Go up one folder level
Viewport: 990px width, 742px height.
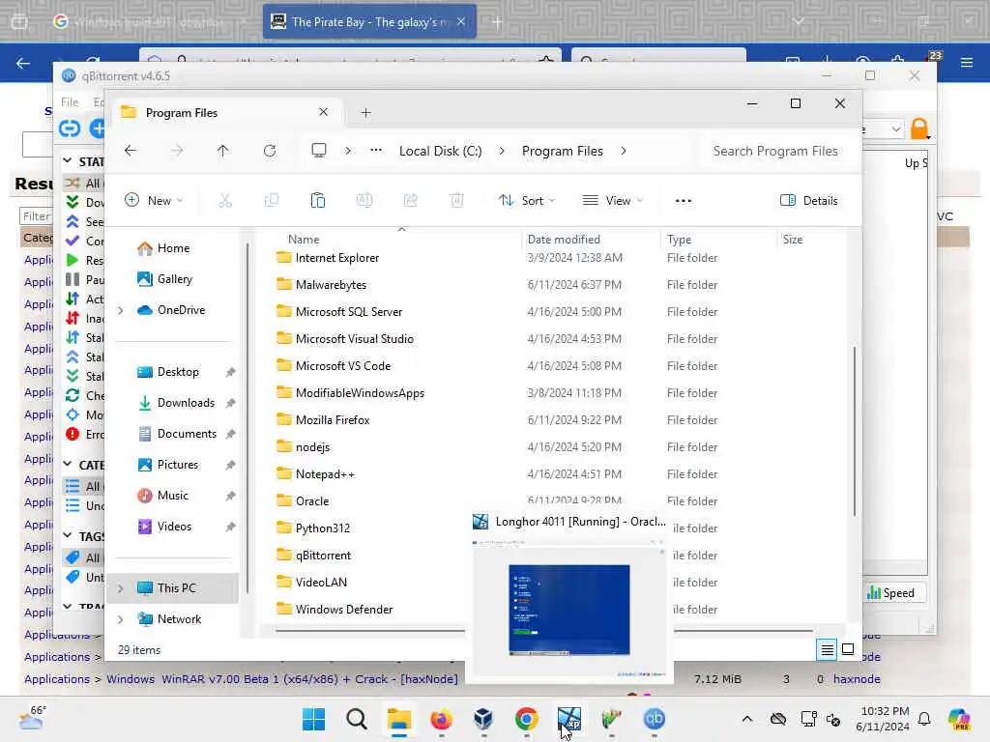[223, 151]
